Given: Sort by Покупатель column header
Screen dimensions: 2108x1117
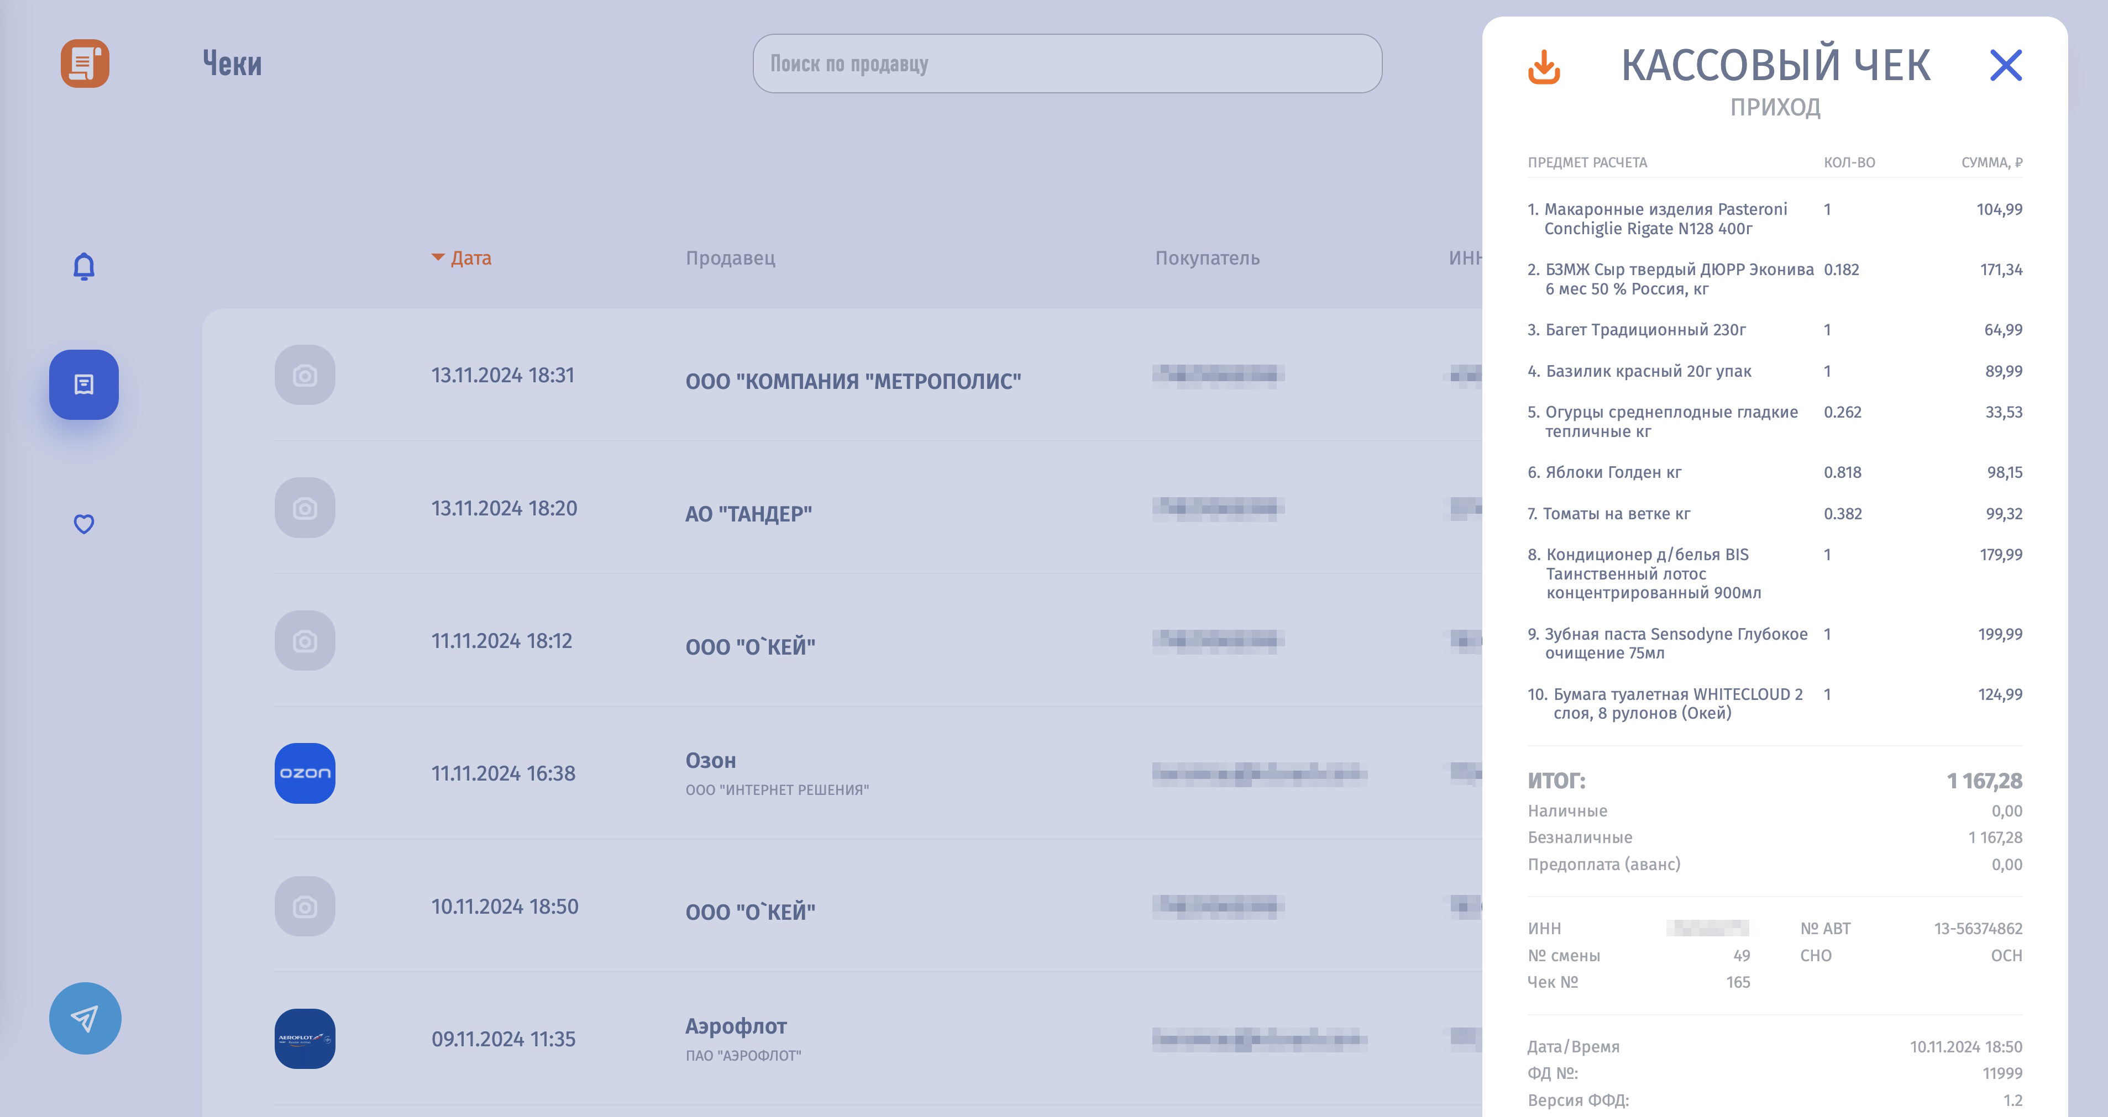Looking at the screenshot, I should [x=1206, y=259].
